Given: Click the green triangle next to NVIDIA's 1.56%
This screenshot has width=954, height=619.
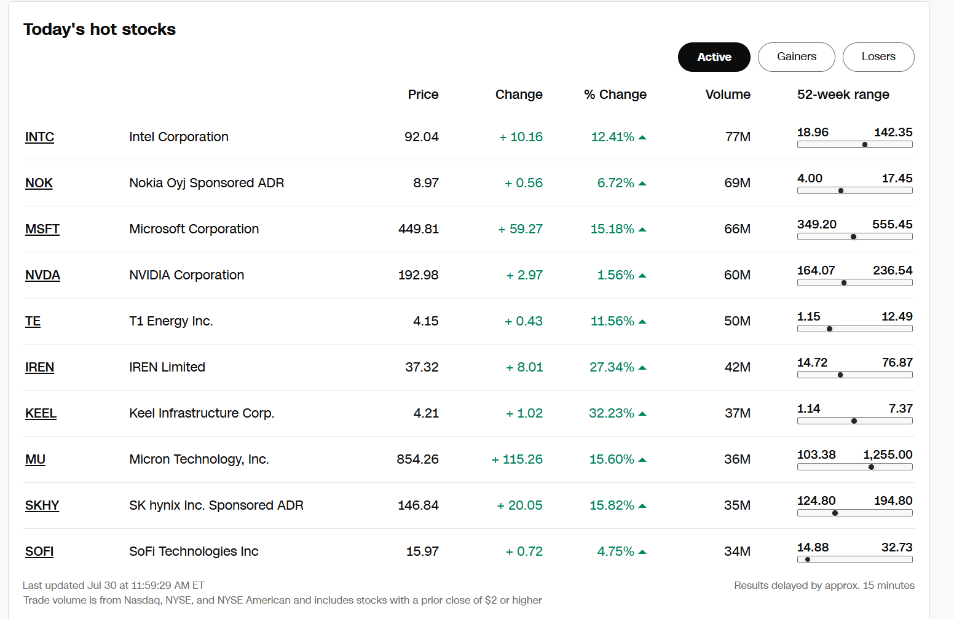Looking at the screenshot, I should pos(642,276).
